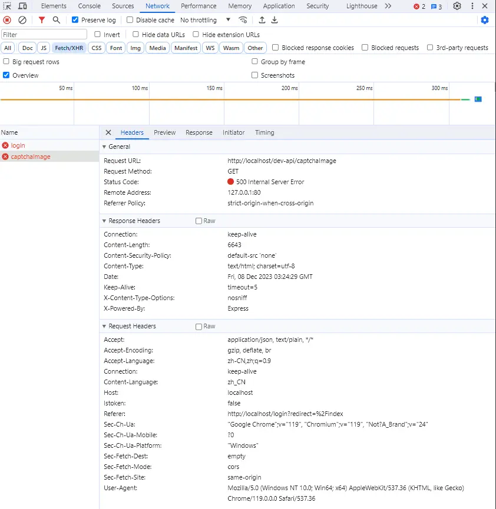The image size is (496, 509).
Task: Apply the Fetch/XHR filter
Action: [68, 48]
